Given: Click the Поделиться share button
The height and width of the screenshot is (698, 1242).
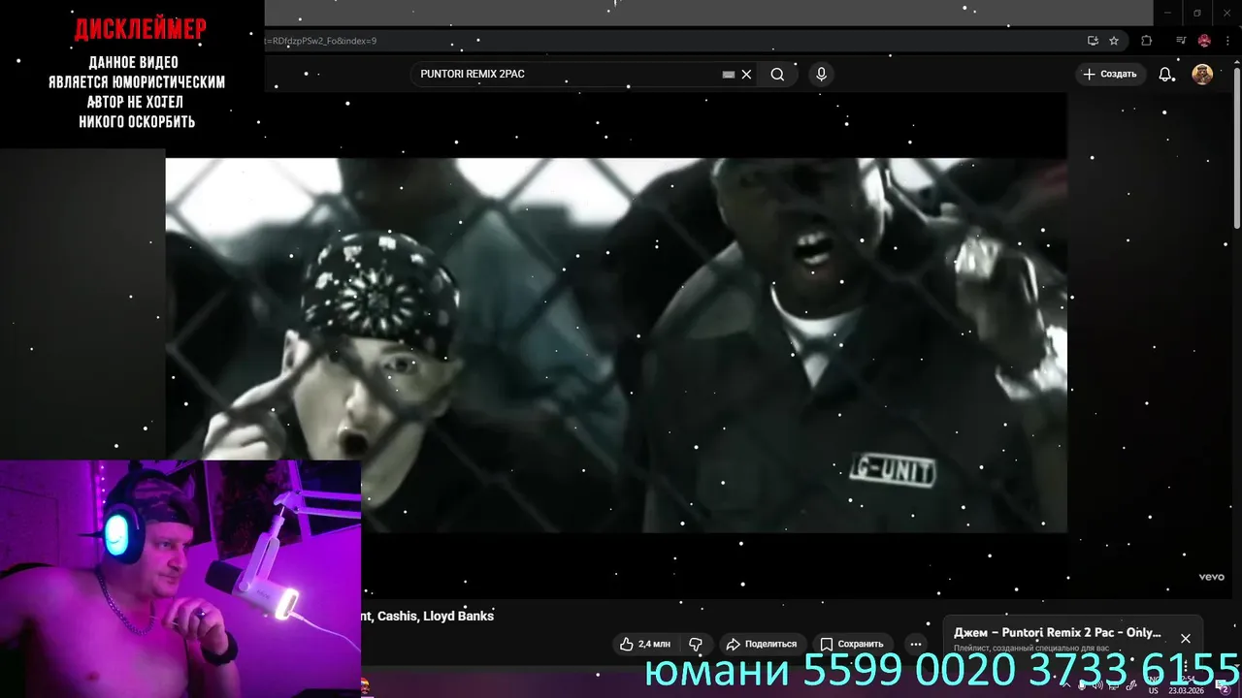Looking at the screenshot, I should pos(762,644).
